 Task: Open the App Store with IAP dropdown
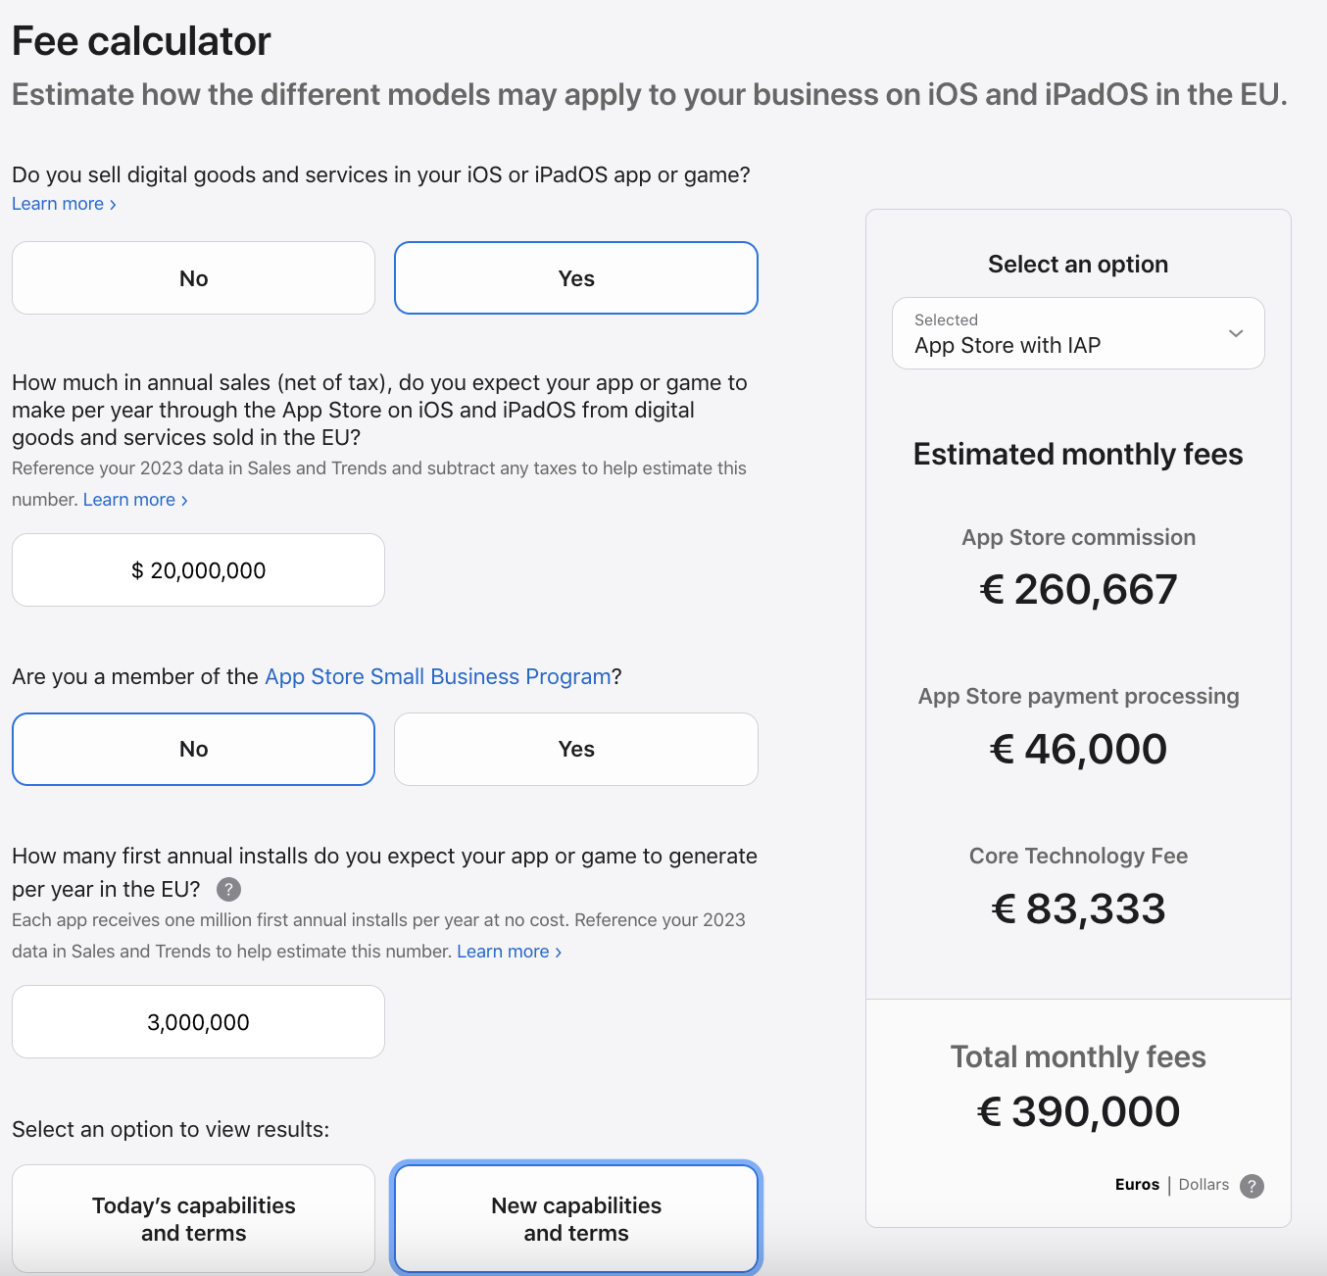pyautogui.click(x=1078, y=333)
